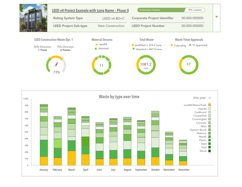Screen dimensions: 242x187
Task: Toggle the Concrete legend swatch
Action: tap(209, 123)
